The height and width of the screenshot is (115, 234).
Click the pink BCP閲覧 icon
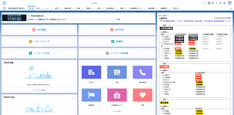pos(34,30)
